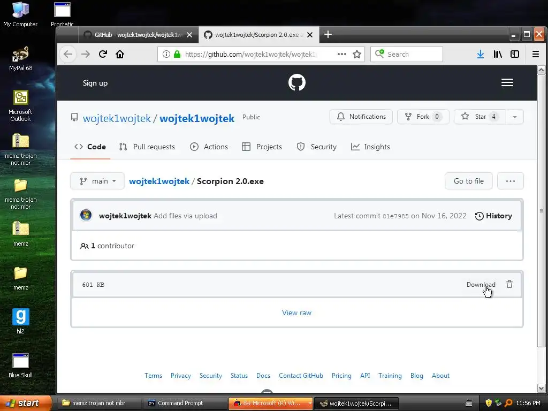Delete the file with trash icon
Image resolution: width=548 pixels, height=411 pixels.
509,284
